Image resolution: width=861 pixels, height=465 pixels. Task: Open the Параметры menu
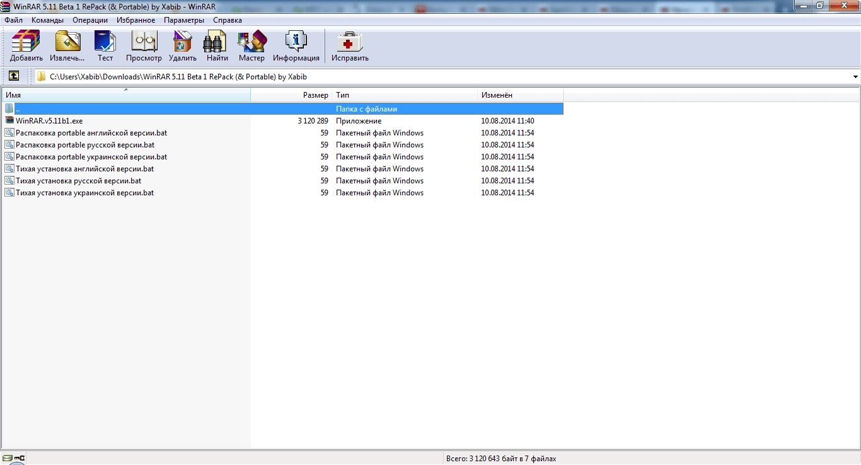click(184, 20)
